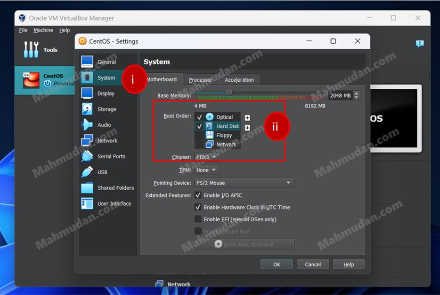Disable Enable I/O APIC checkbox
Screen dimensions: 440x295
click(198, 195)
